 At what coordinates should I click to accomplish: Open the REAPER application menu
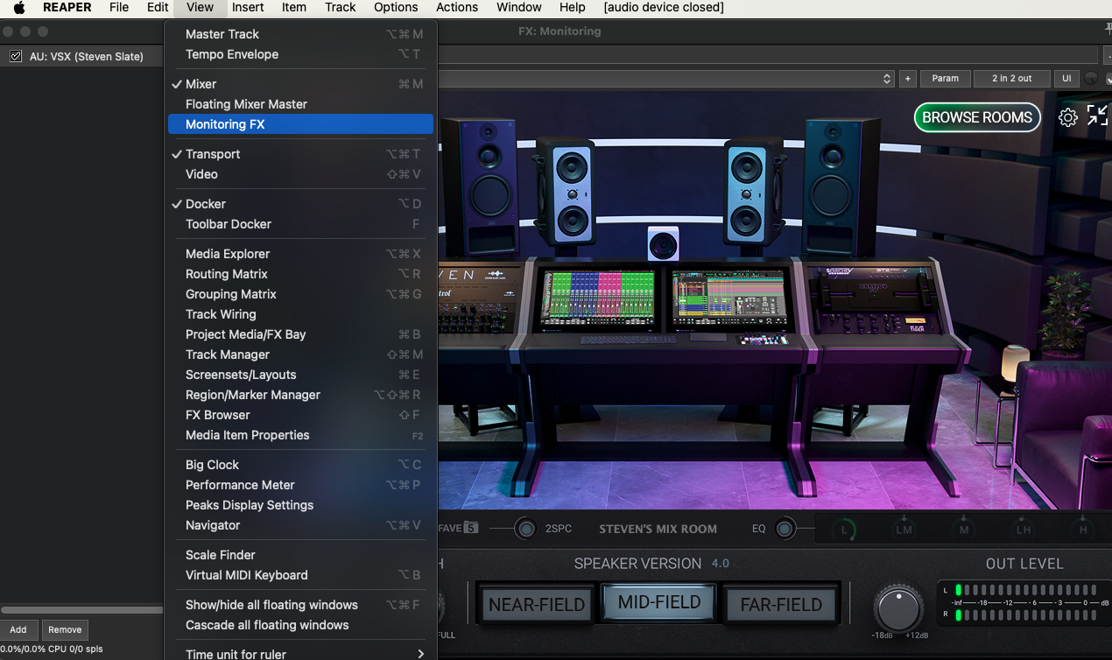point(67,7)
